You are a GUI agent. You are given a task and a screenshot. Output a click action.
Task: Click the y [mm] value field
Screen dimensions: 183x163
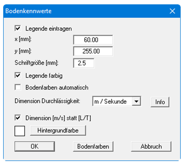(x=93, y=51)
